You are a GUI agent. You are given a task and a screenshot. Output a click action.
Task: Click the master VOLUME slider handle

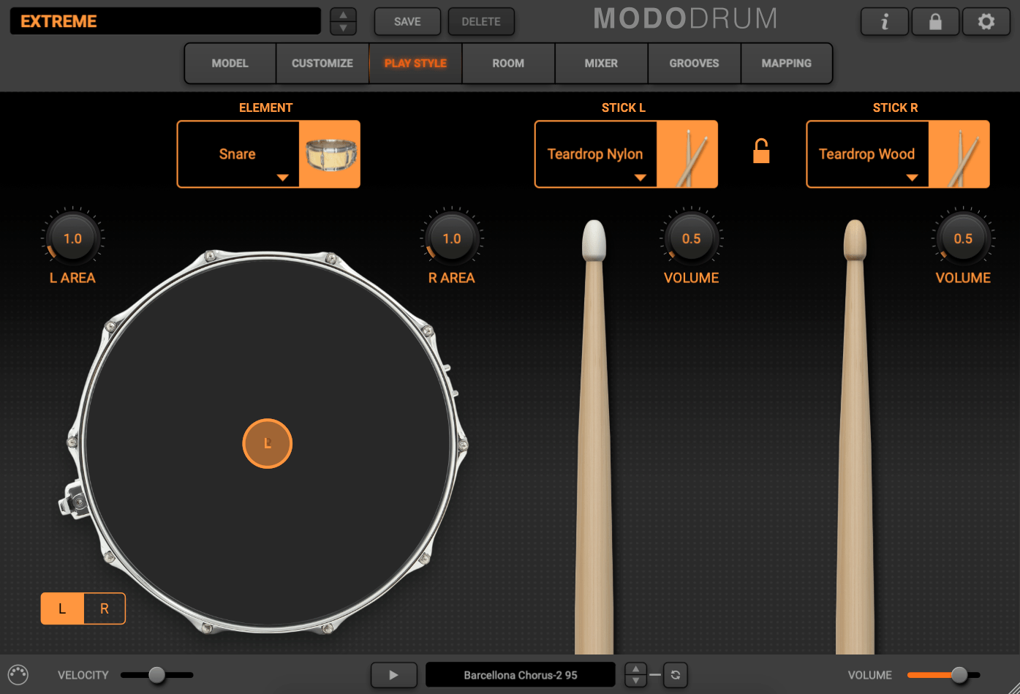959,675
